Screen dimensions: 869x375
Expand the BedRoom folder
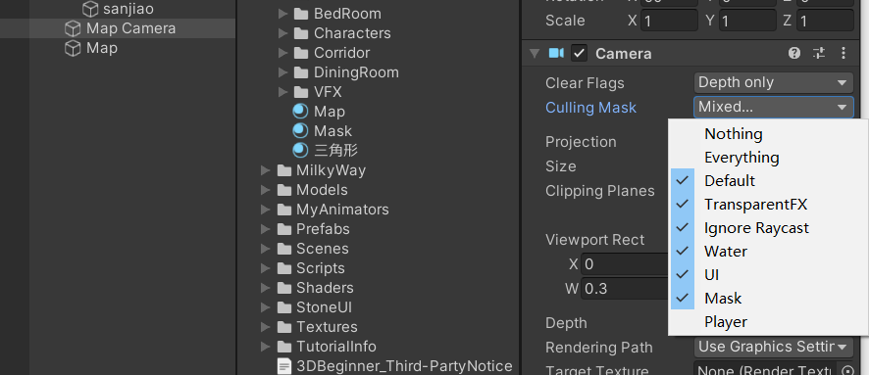[x=282, y=14]
